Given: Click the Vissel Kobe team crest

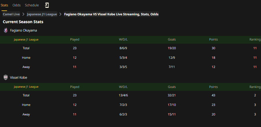Looking at the screenshot, I should [6, 78].
